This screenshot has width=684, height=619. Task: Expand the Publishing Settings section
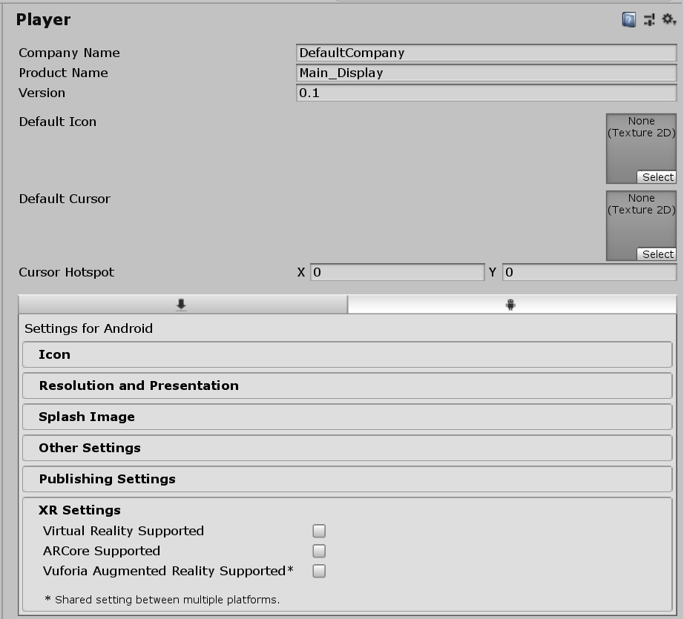347,479
